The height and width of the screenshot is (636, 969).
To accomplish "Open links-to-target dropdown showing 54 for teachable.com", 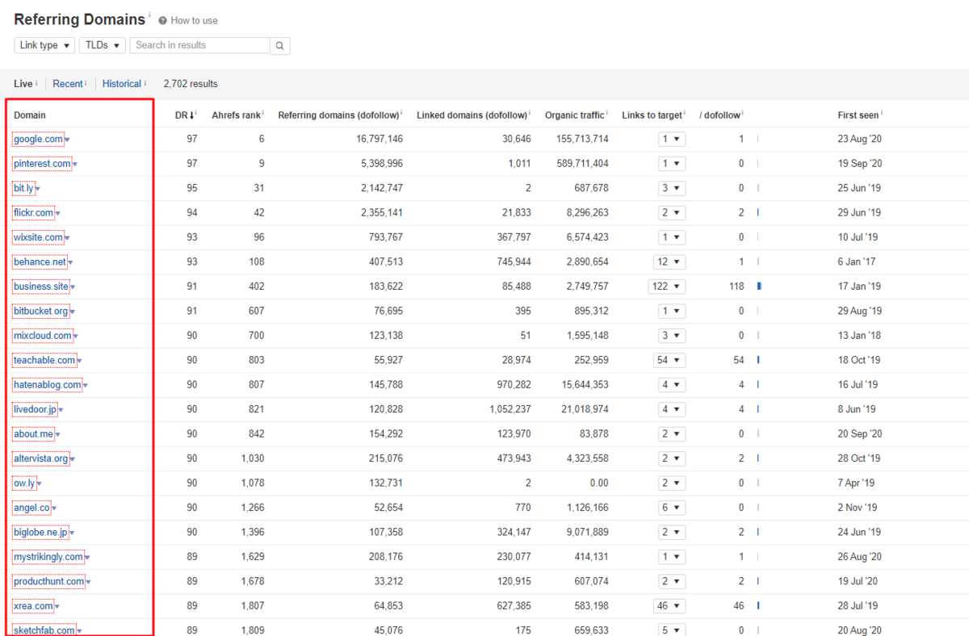I will pyautogui.click(x=669, y=360).
